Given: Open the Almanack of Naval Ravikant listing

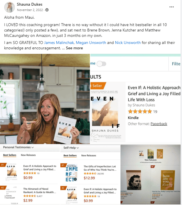Looking at the screenshot, I should (40, 191).
